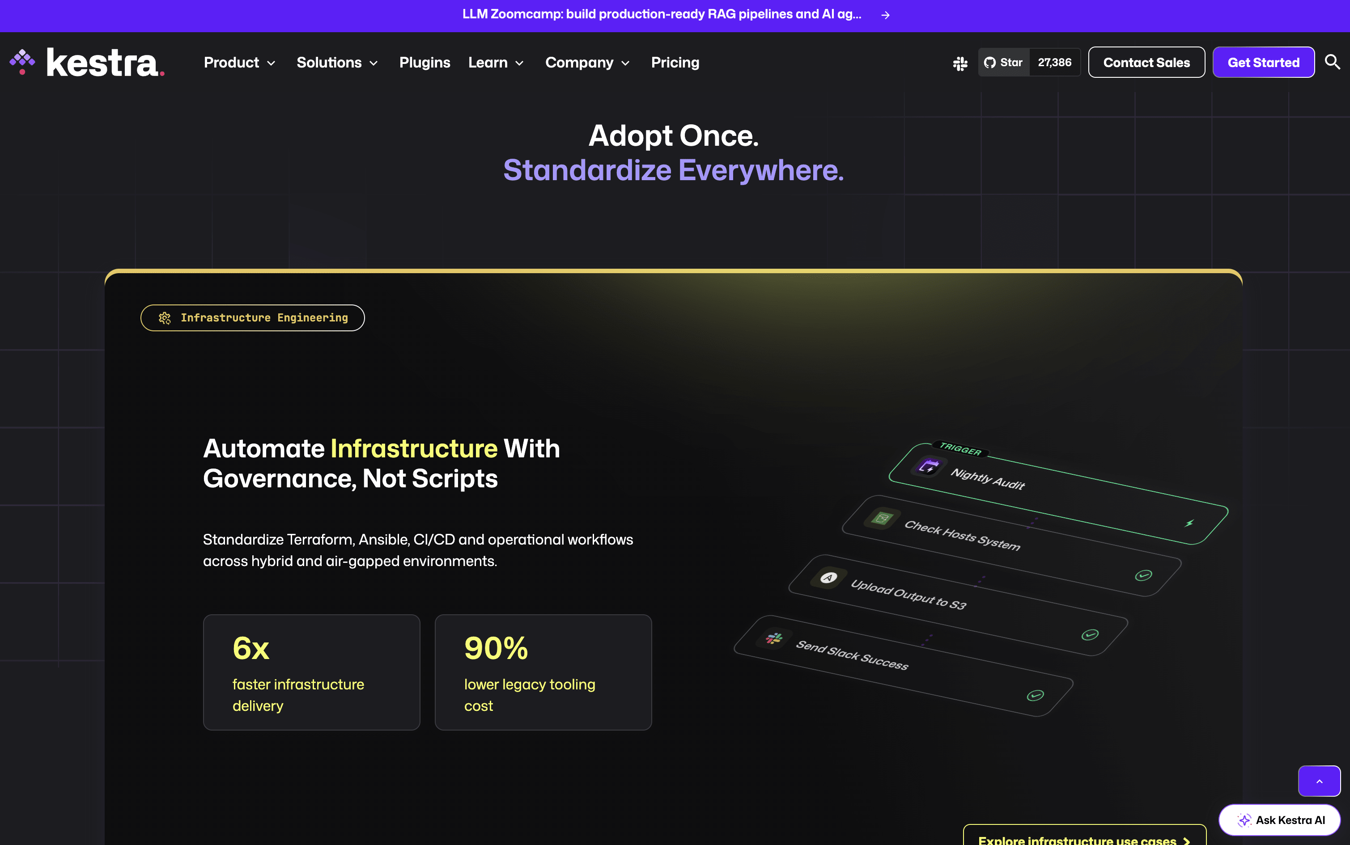Click the Upload Output to S3 Ansible icon

[x=828, y=577]
